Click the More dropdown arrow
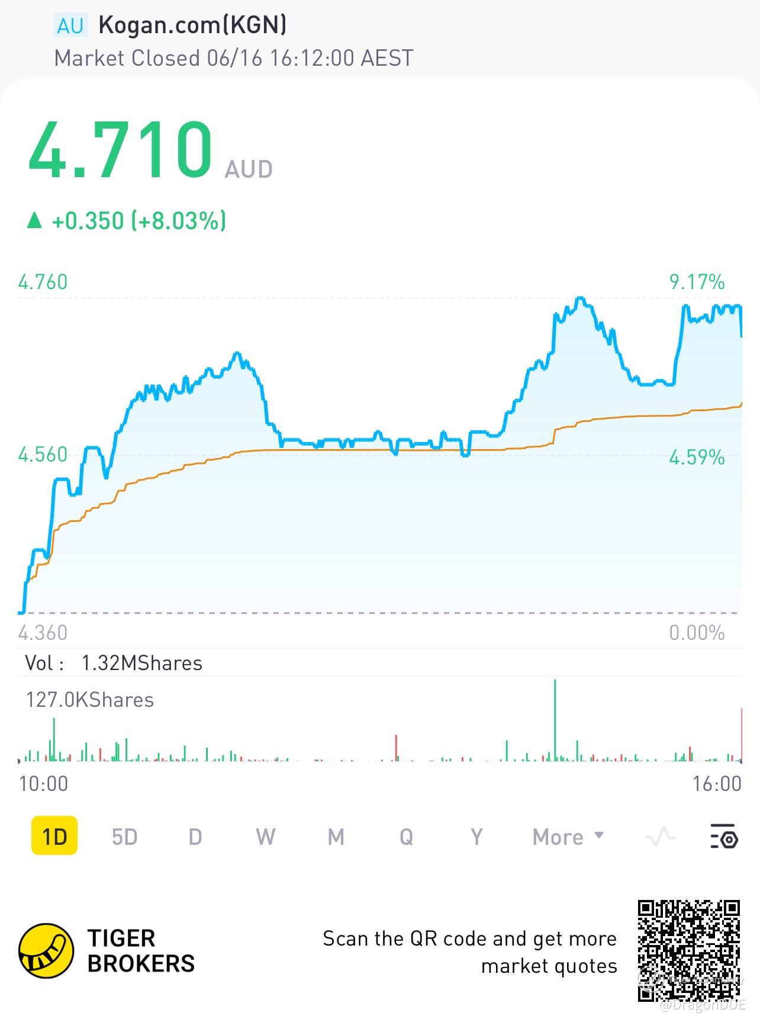The image size is (760, 1022). (598, 835)
